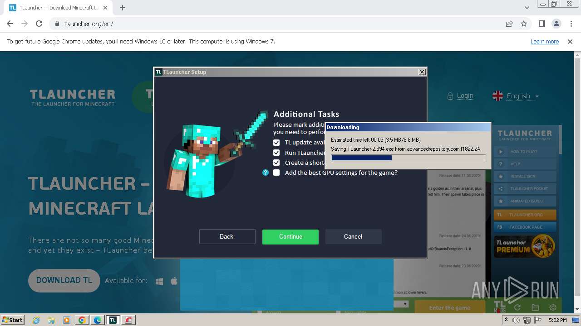This screenshot has height=326, width=581.
Task: Click the FACEBOOK PAGE button
Action: tap(525, 227)
